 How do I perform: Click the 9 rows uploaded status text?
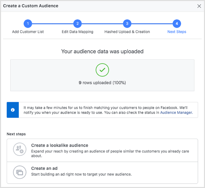tap(102, 82)
